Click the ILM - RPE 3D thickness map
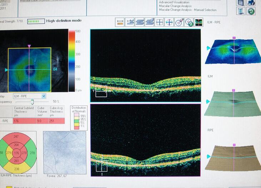 pos(234,52)
